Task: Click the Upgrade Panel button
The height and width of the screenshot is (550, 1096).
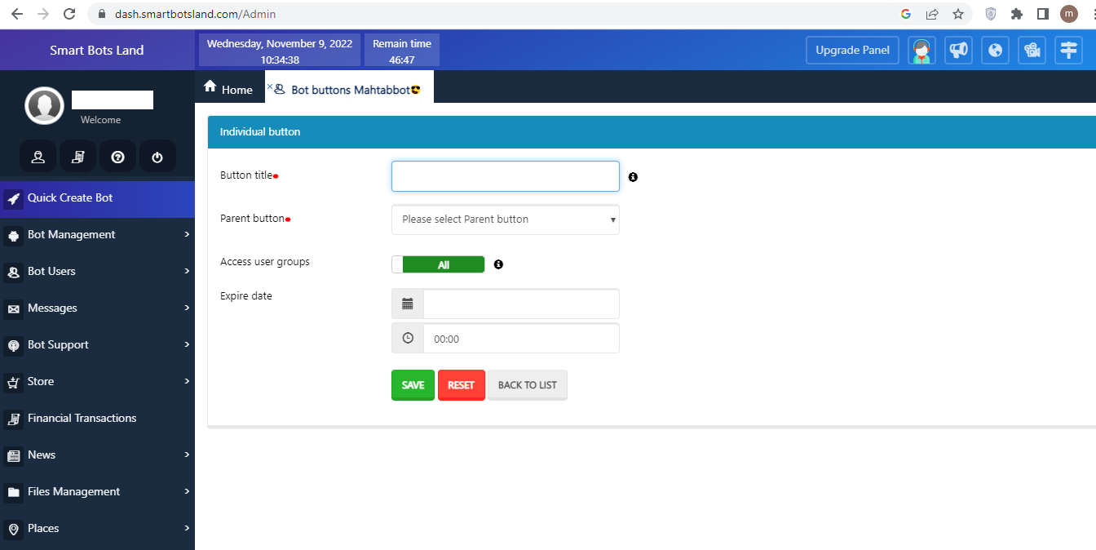Action: pos(852,50)
